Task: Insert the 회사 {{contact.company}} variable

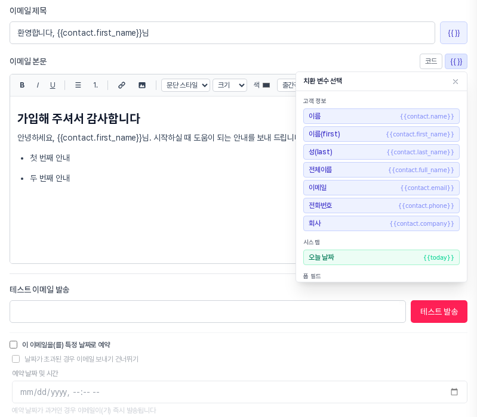Action: 381,223
